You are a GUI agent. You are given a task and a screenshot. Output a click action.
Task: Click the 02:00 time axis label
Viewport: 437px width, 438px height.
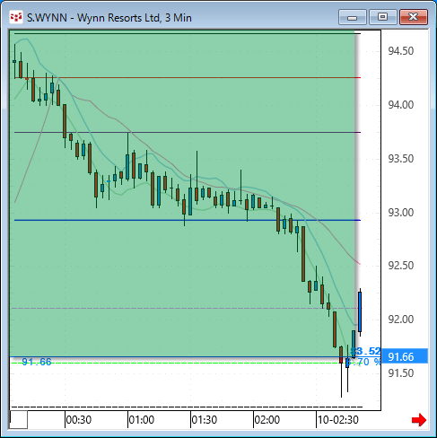click(267, 420)
